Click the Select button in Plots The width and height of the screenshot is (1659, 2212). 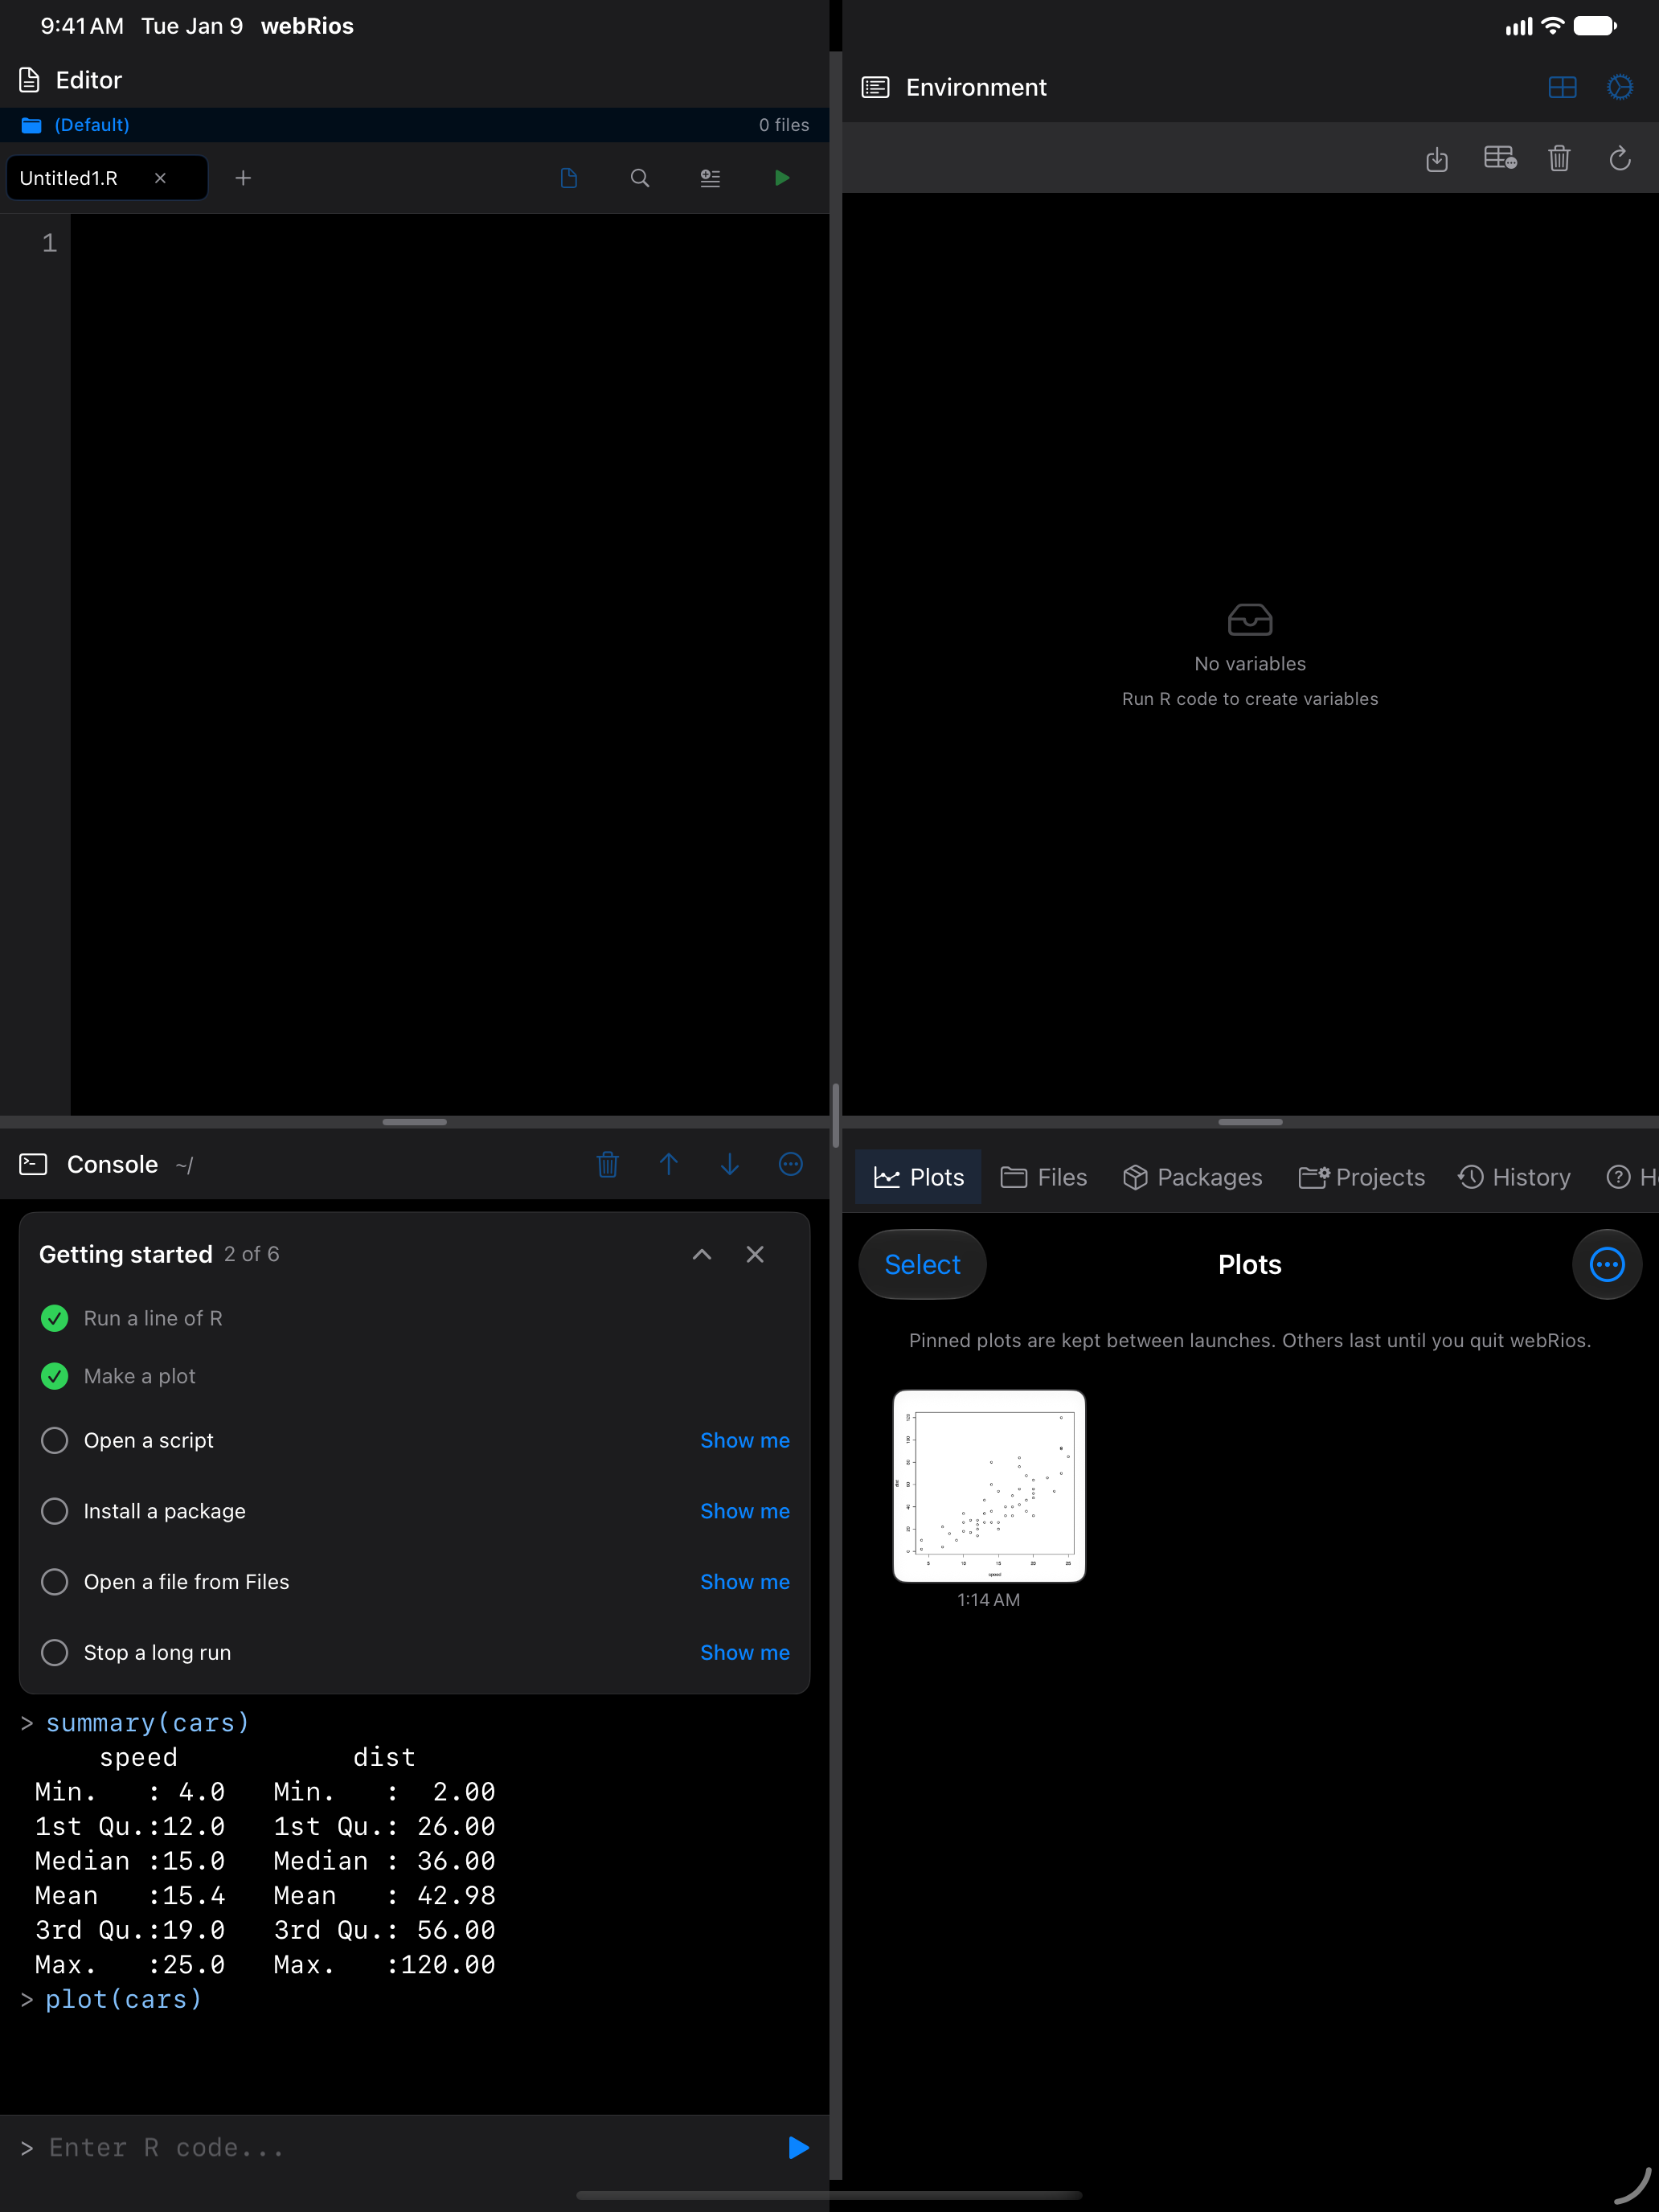pos(922,1264)
